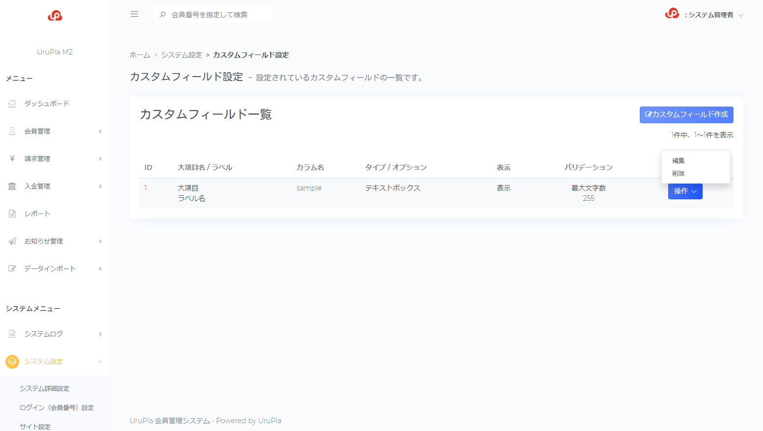This screenshot has height=431, width=763.
Task: Click the カラム名 column header
Action: point(310,167)
